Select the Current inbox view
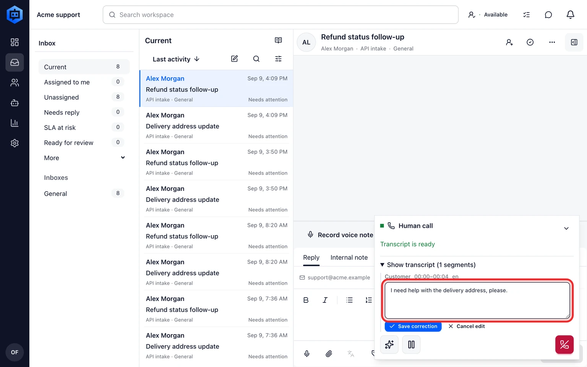The image size is (587, 367). pos(84,67)
